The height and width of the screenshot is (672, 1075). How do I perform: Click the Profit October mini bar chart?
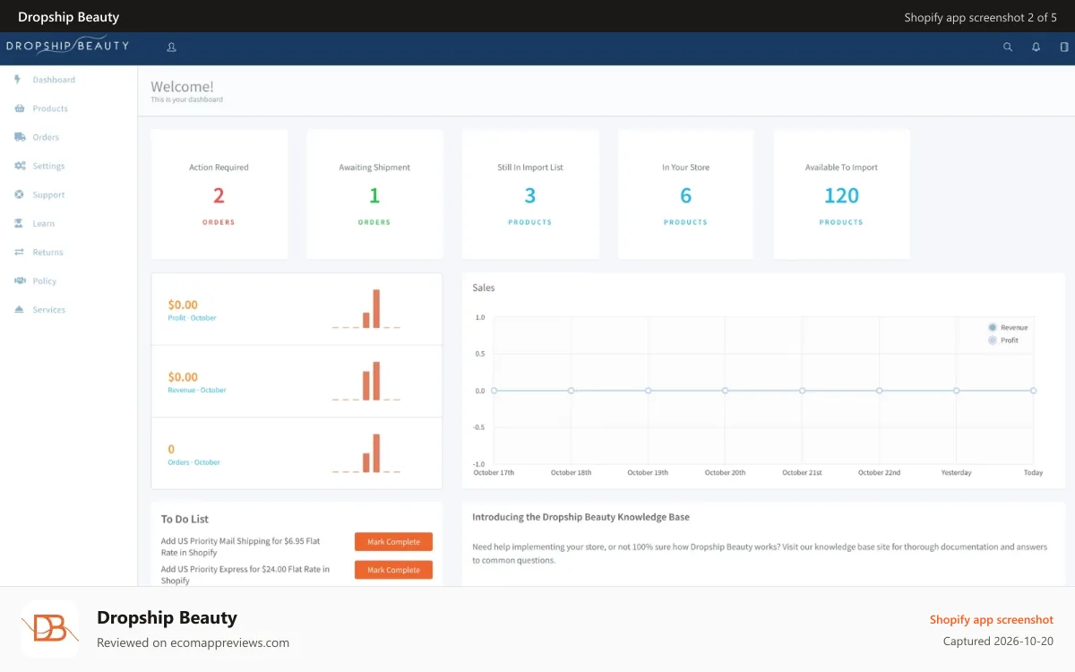[x=366, y=309]
